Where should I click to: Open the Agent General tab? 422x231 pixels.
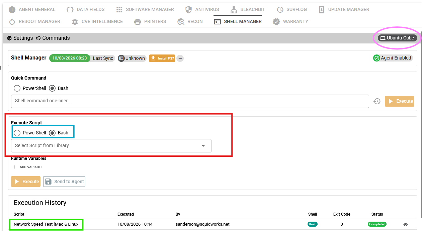[x=32, y=9]
